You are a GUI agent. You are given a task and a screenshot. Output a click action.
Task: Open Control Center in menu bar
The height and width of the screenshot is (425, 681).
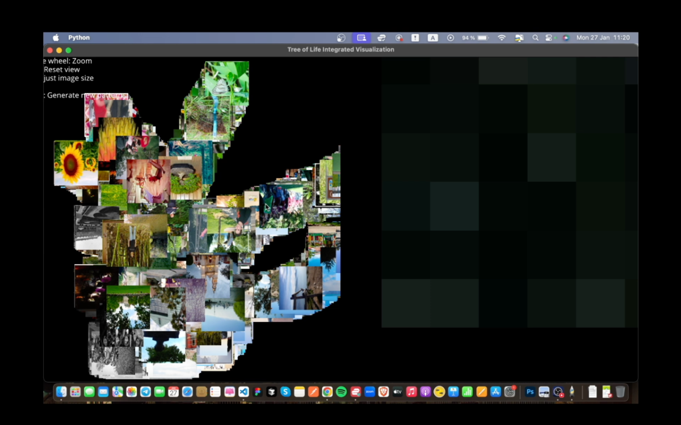coord(549,38)
